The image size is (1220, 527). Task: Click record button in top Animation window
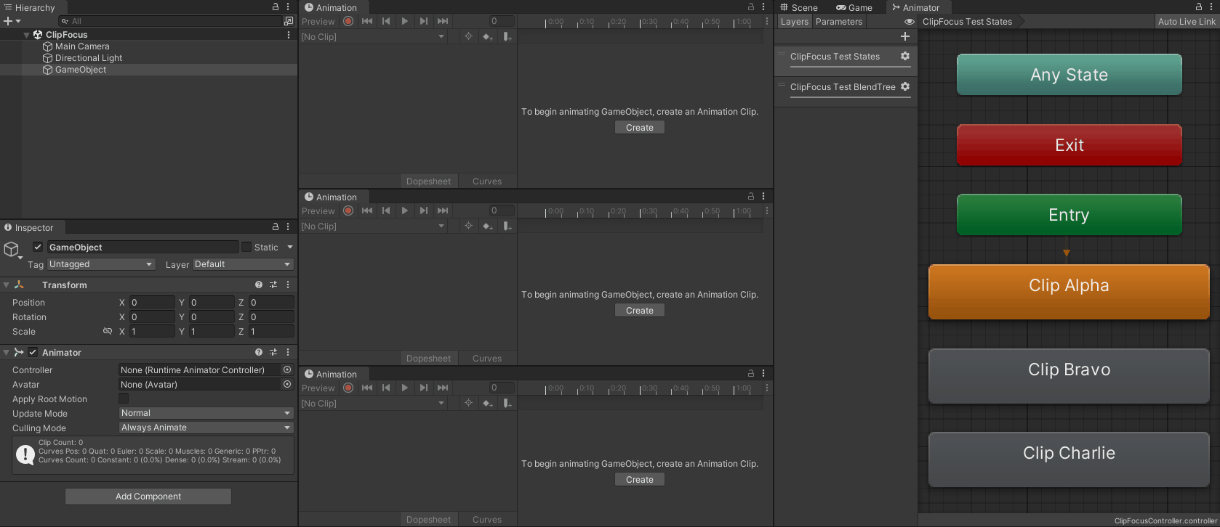348,21
